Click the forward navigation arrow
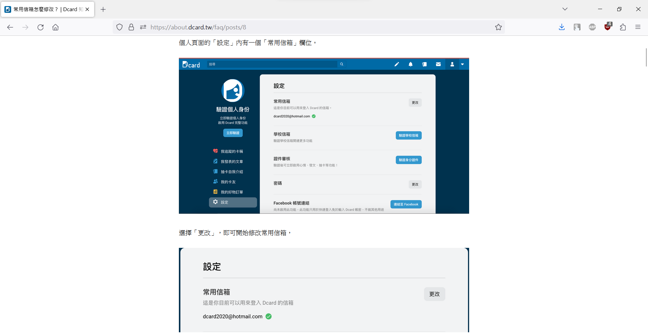Image resolution: width=648 pixels, height=336 pixels. [x=25, y=27]
